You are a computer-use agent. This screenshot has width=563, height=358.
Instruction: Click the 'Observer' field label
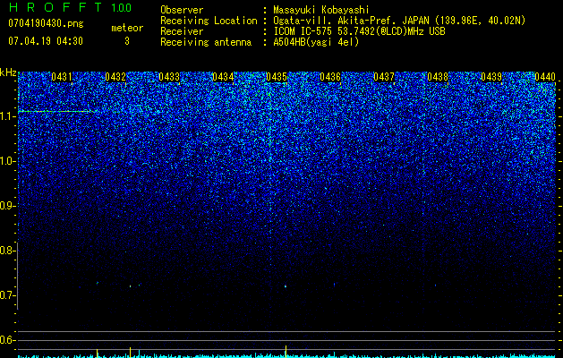point(182,10)
